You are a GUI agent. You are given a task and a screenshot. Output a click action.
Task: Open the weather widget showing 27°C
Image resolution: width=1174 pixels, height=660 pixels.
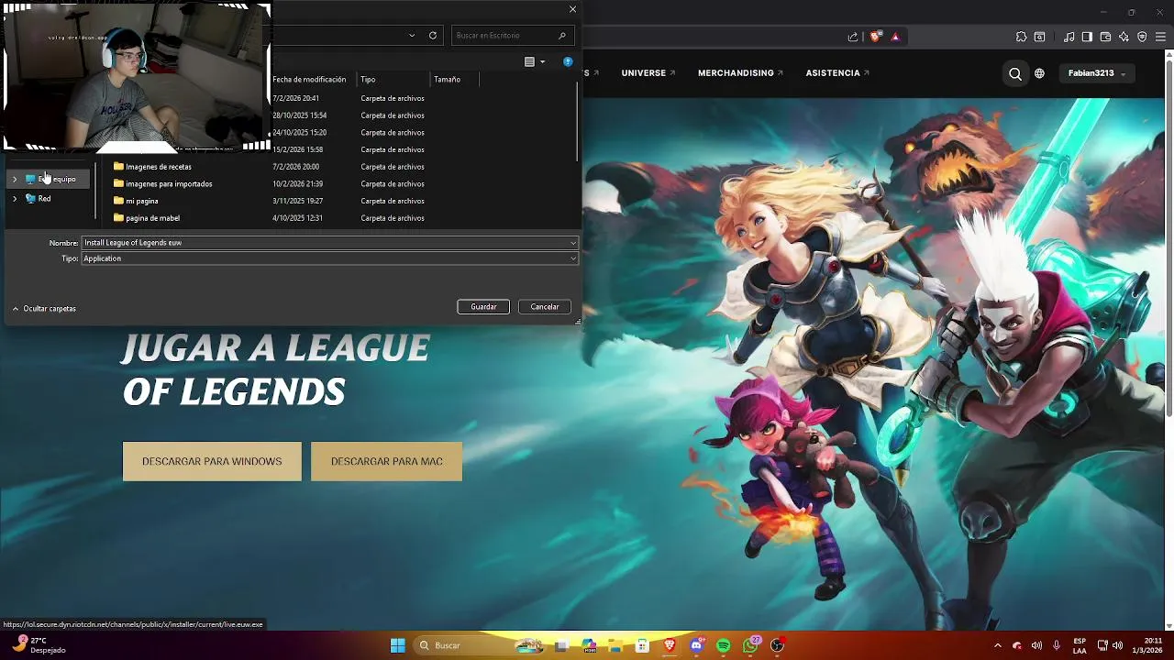tap(39, 645)
